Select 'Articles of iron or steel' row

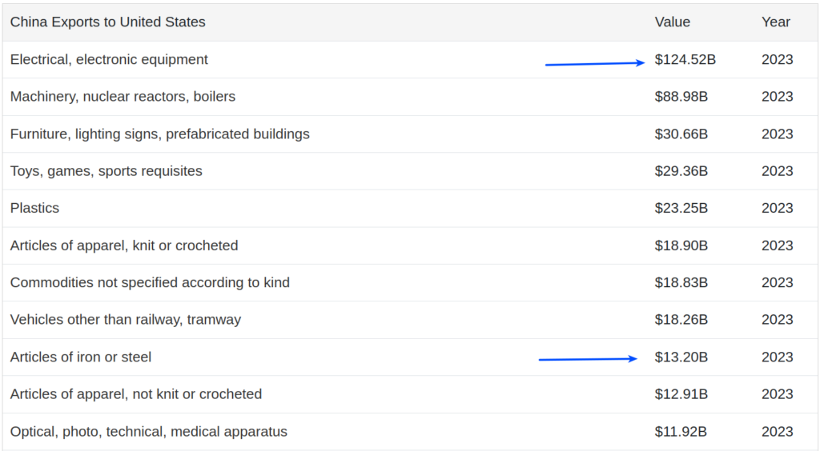coord(80,357)
